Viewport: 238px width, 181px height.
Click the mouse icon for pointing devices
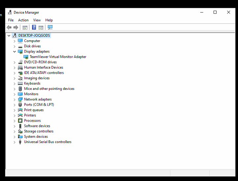20,89
